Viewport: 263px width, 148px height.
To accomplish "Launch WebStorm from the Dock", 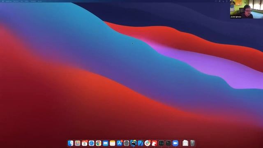I will coord(133,143).
